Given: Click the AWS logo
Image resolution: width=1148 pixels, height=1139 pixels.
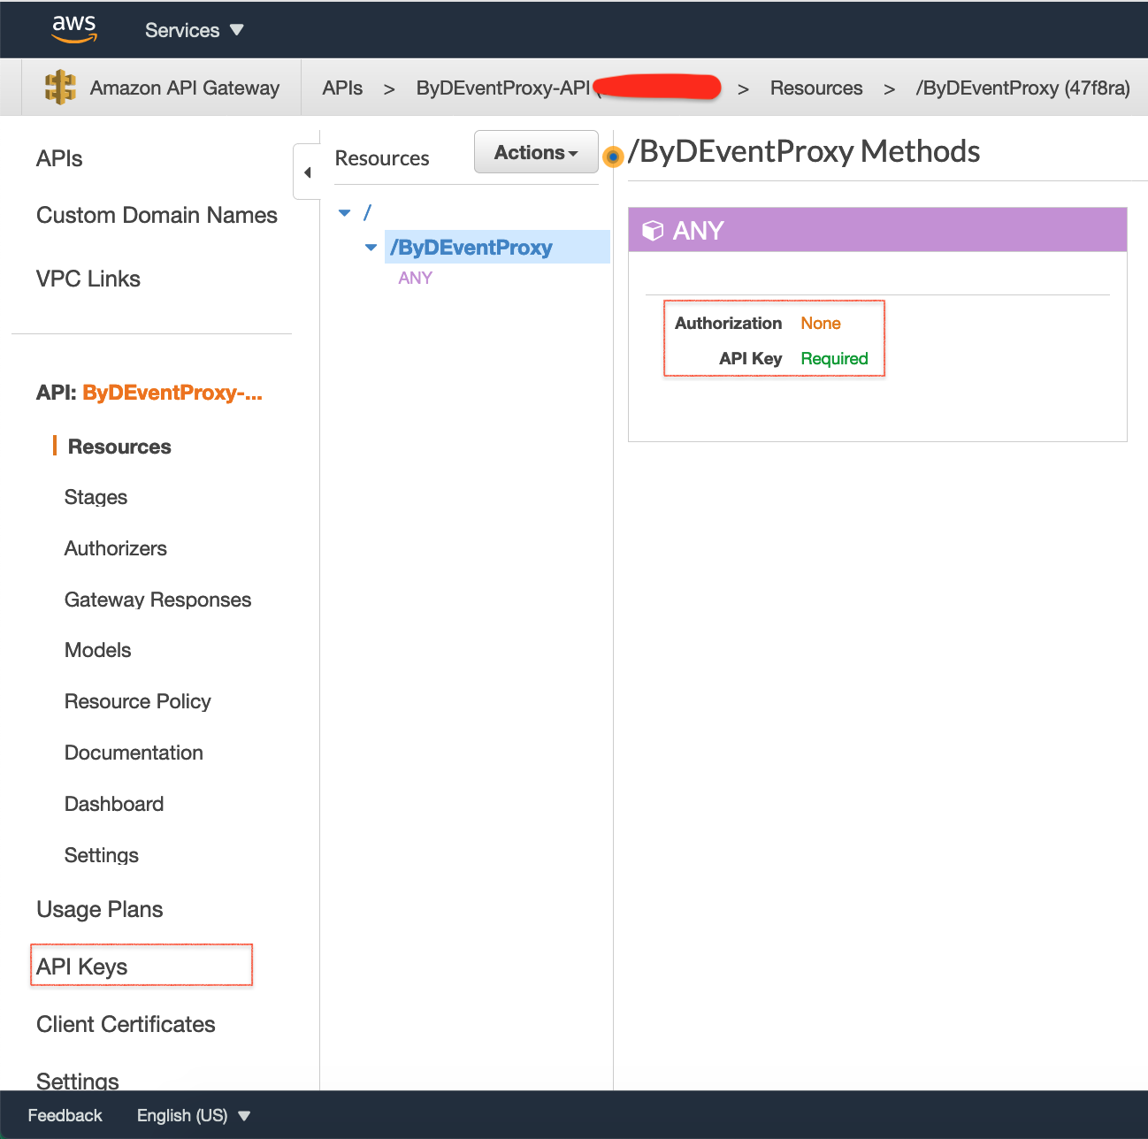Looking at the screenshot, I should (74, 29).
